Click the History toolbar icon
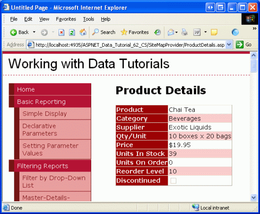This screenshot has width=260, height=214. pyautogui.click(x=157, y=32)
